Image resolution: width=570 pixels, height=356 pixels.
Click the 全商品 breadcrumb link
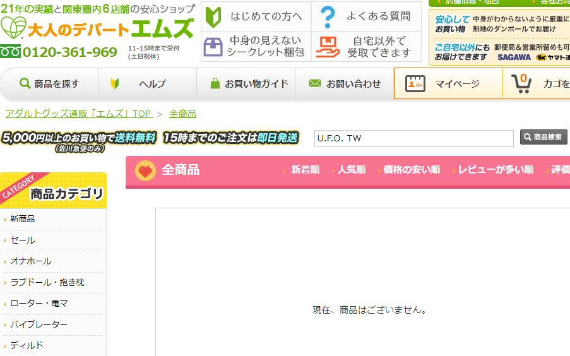click(182, 114)
